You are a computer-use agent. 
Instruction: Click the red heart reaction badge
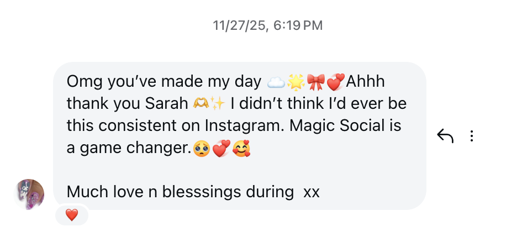click(72, 215)
